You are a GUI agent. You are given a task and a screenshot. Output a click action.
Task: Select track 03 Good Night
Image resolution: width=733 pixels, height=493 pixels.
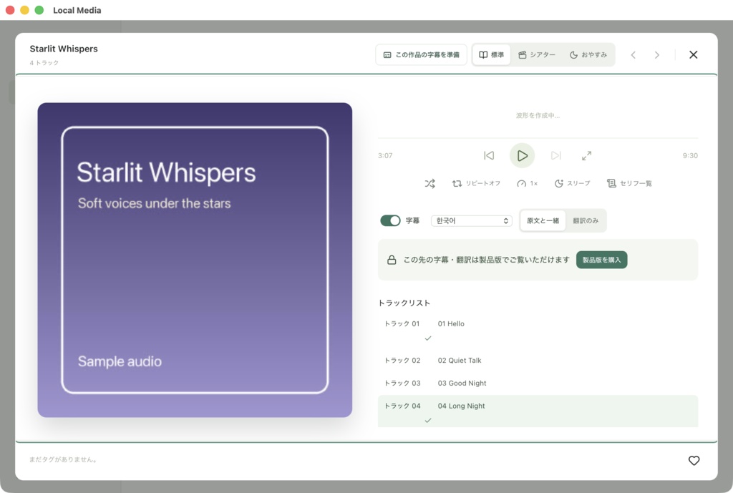pyautogui.click(x=538, y=384)
